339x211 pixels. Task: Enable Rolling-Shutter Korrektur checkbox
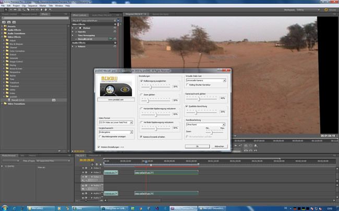click(187, 85)
